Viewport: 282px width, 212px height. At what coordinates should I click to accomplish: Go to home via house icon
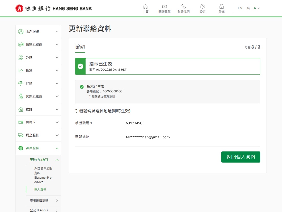pos(145,6)
